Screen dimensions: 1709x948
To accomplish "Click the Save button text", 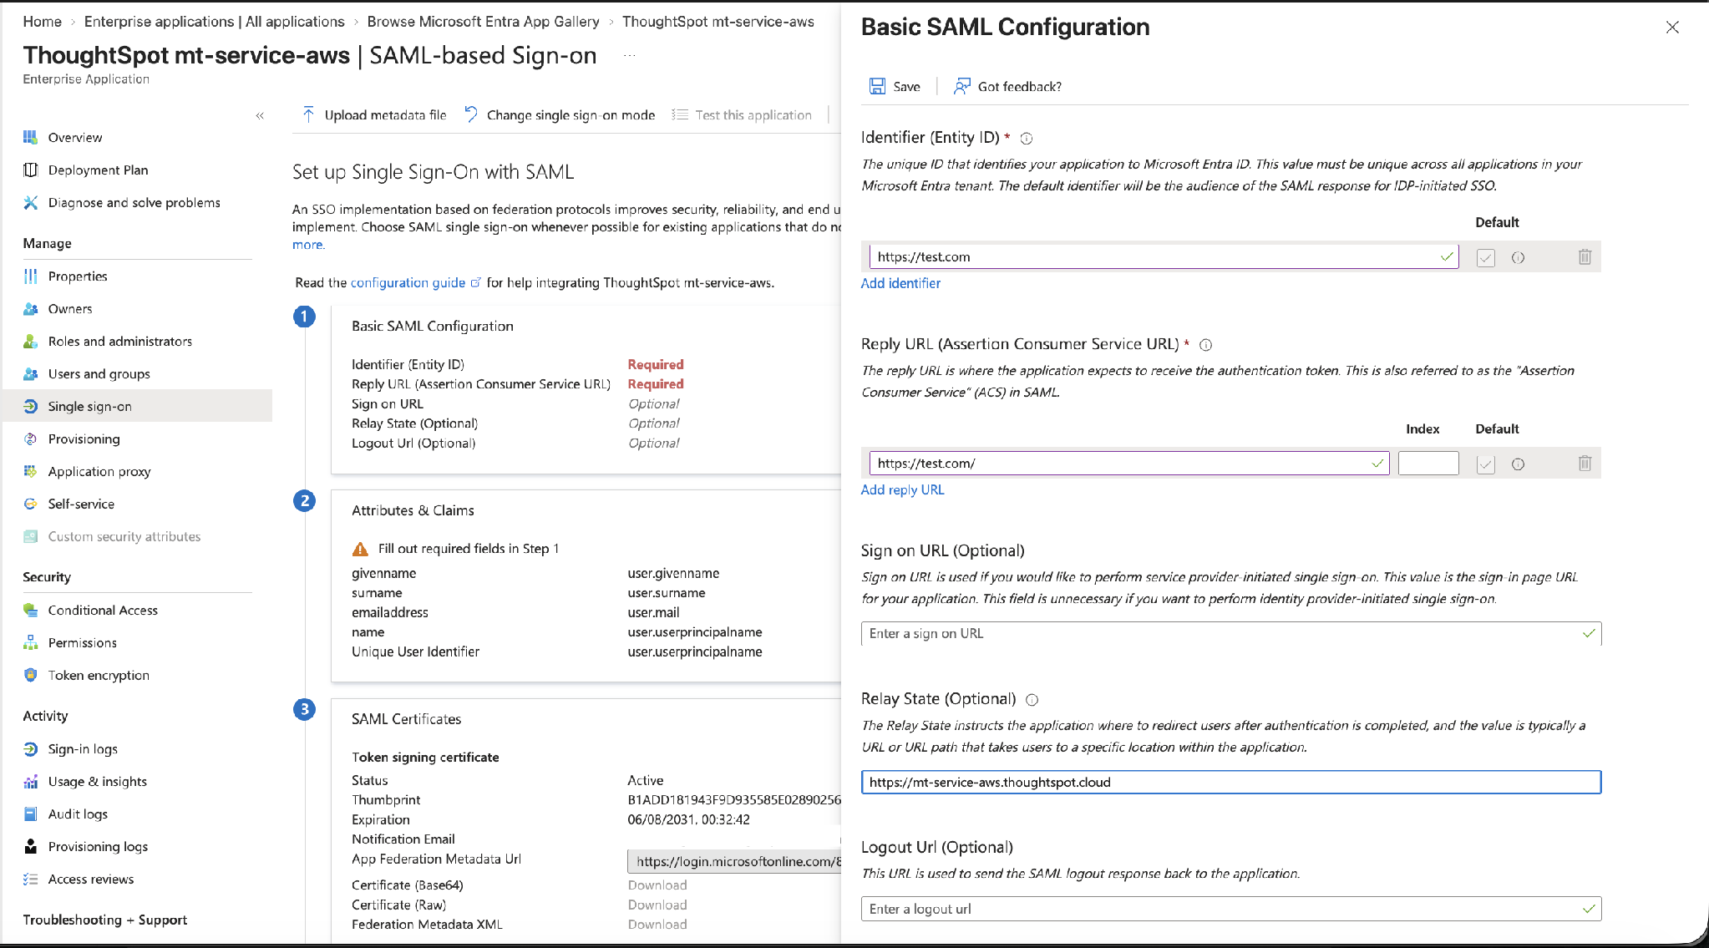I will (906, 86).
